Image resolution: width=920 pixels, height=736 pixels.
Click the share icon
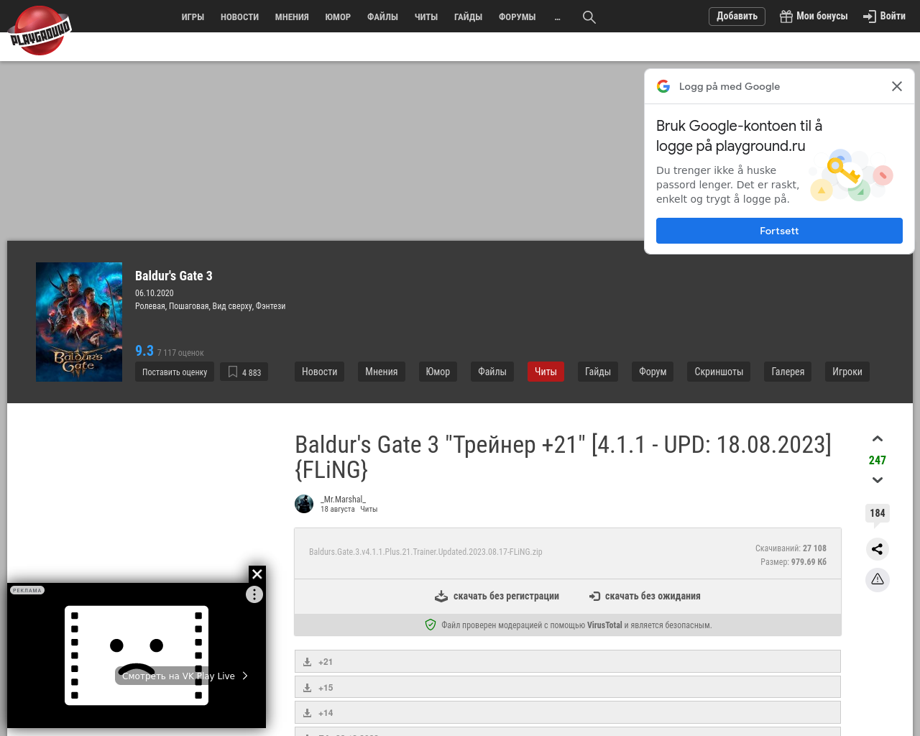pyautogui.click(x=878, y=549)
